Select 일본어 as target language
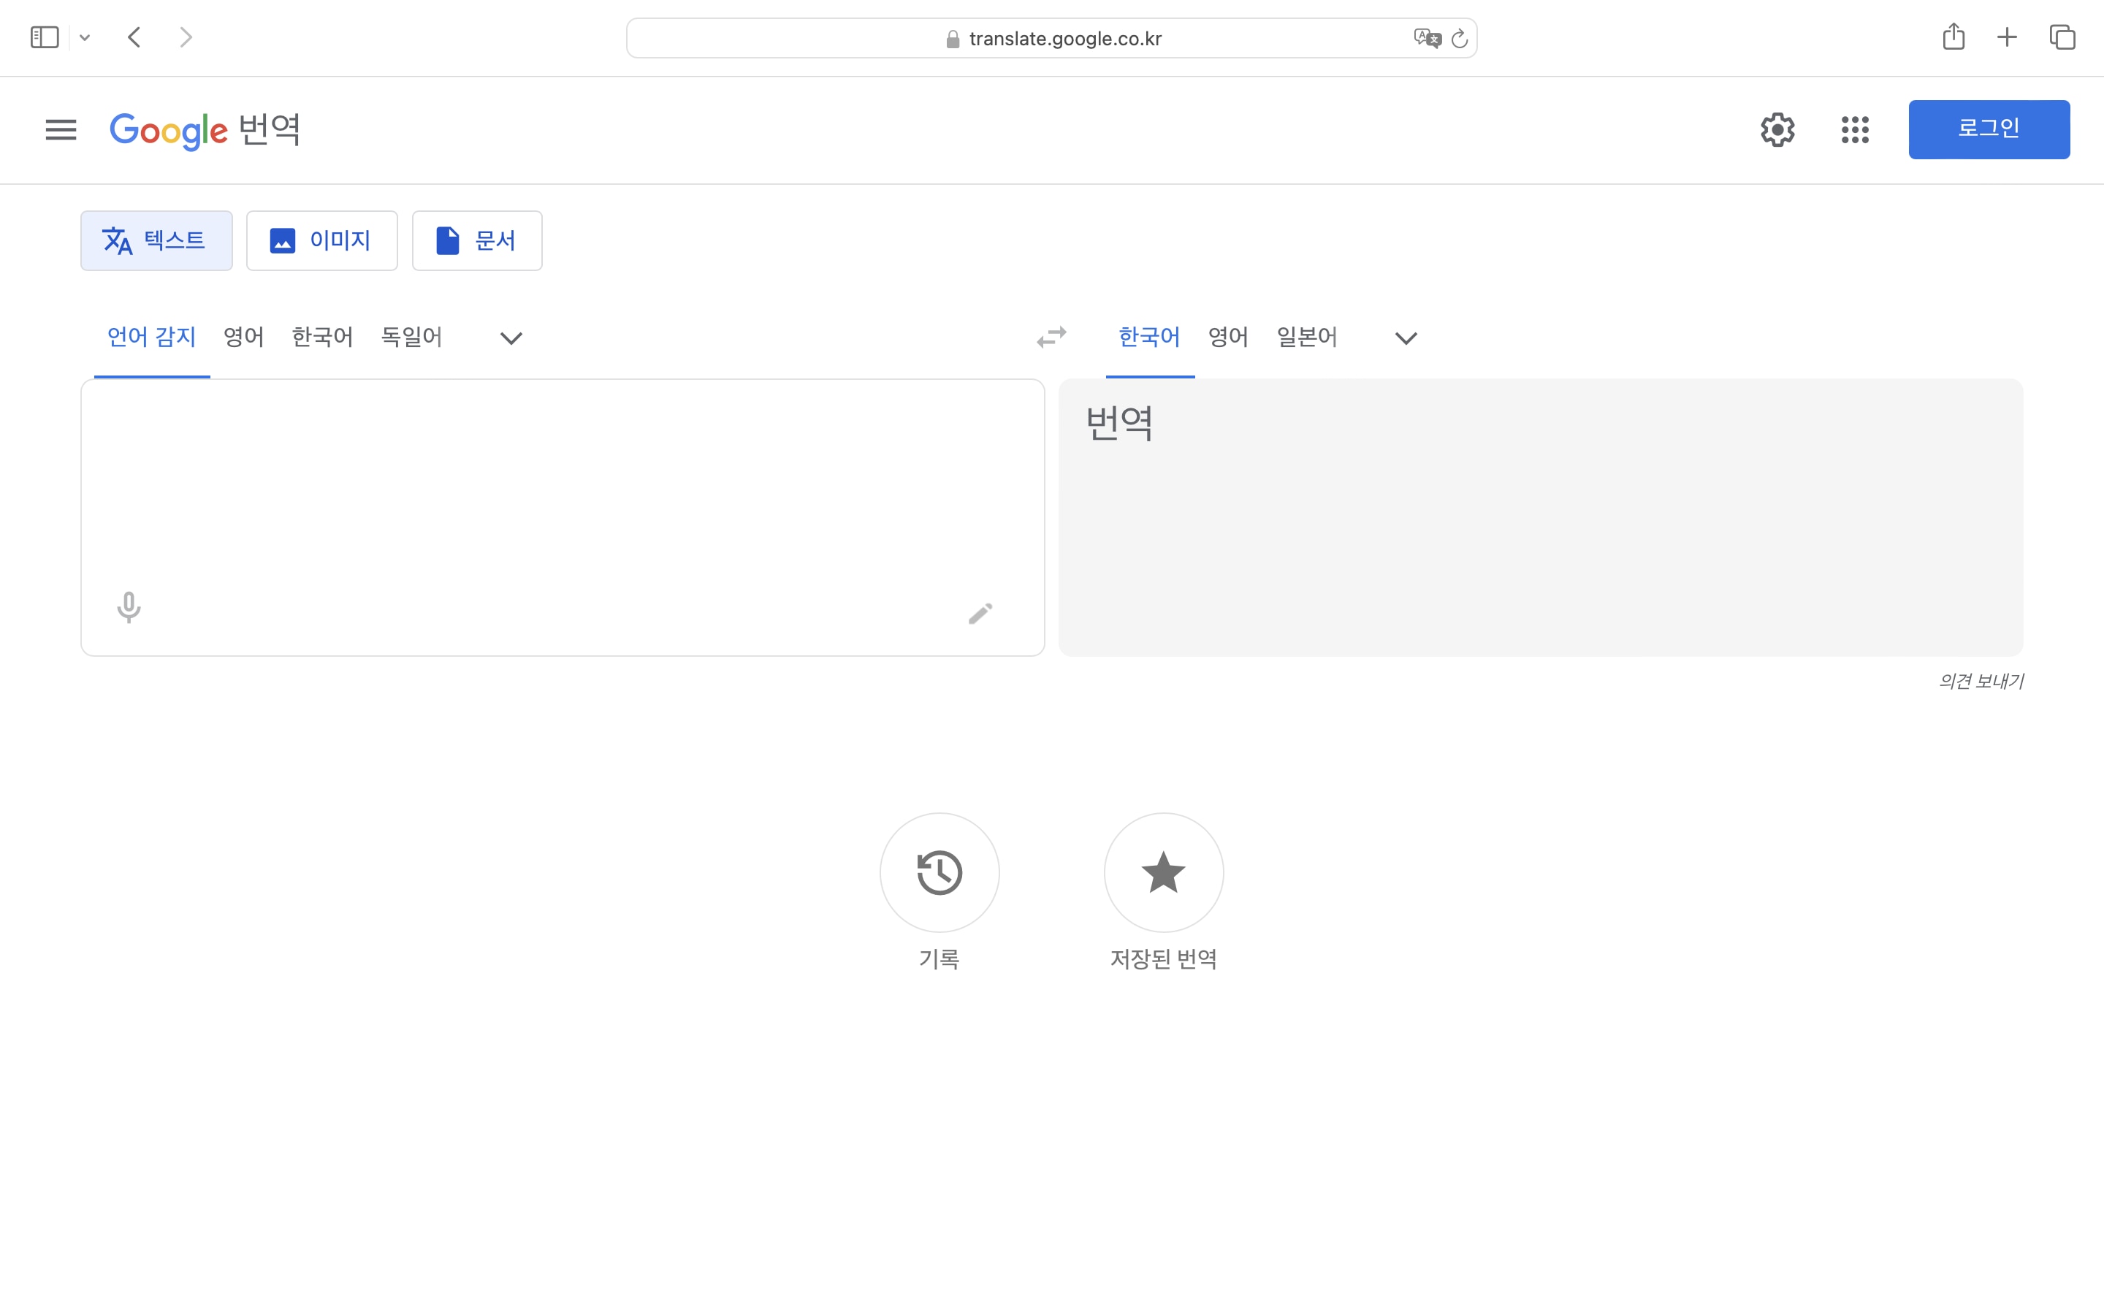The height and width of the screenshot is (1315, 2104). point(1307,338)
